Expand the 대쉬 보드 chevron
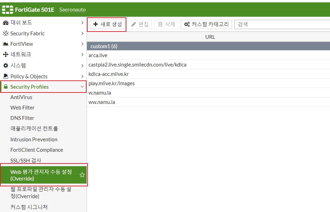The image size is (330, 212). pos(82,23)
